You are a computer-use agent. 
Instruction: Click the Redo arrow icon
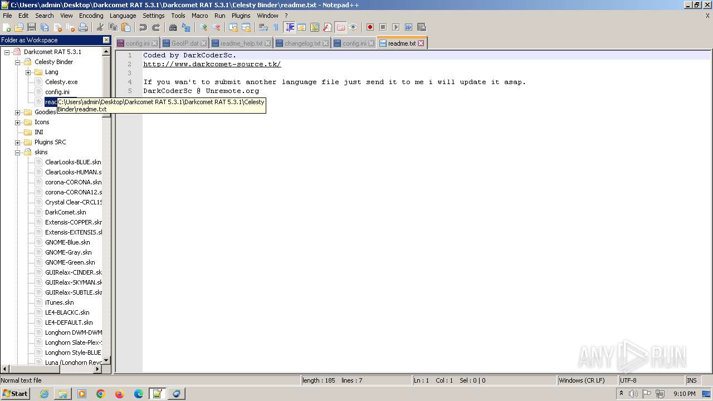click(x=156, y=27)
